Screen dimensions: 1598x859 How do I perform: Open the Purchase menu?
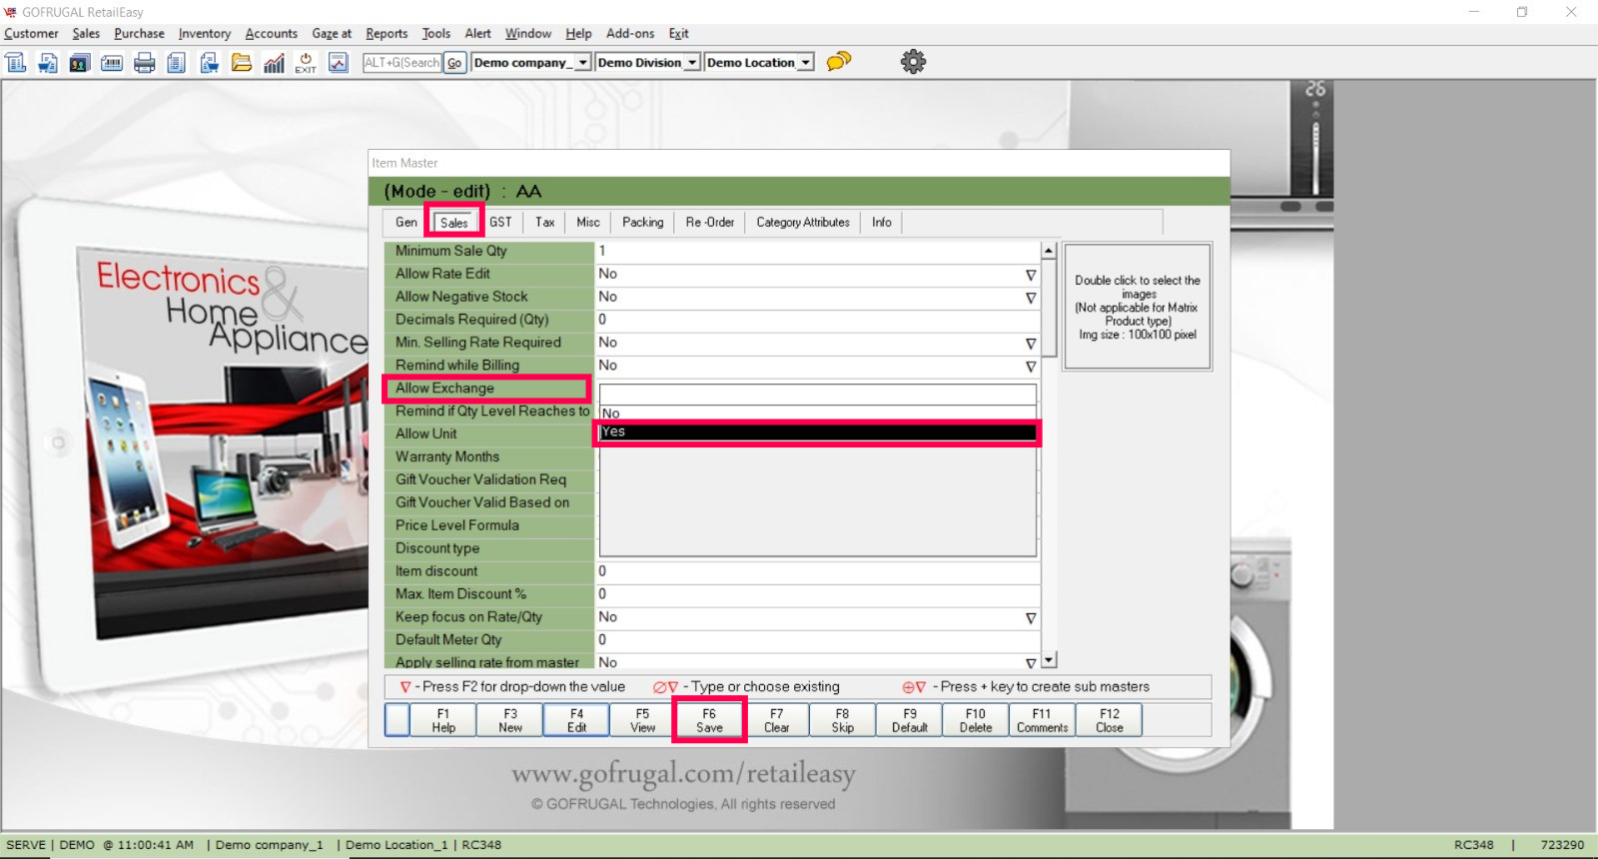pos(139,34)
